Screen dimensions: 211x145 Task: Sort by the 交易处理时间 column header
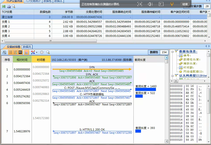tap(89, 12)
